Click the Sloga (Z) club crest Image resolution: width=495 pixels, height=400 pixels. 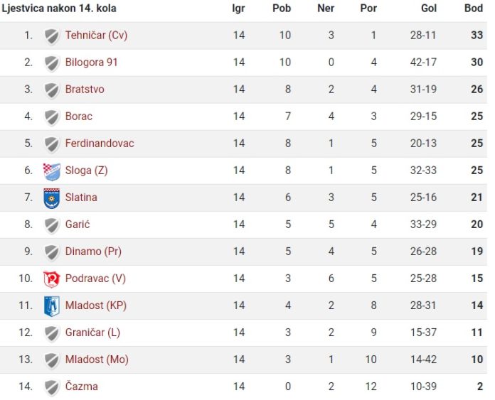click(x=52, y=172)
